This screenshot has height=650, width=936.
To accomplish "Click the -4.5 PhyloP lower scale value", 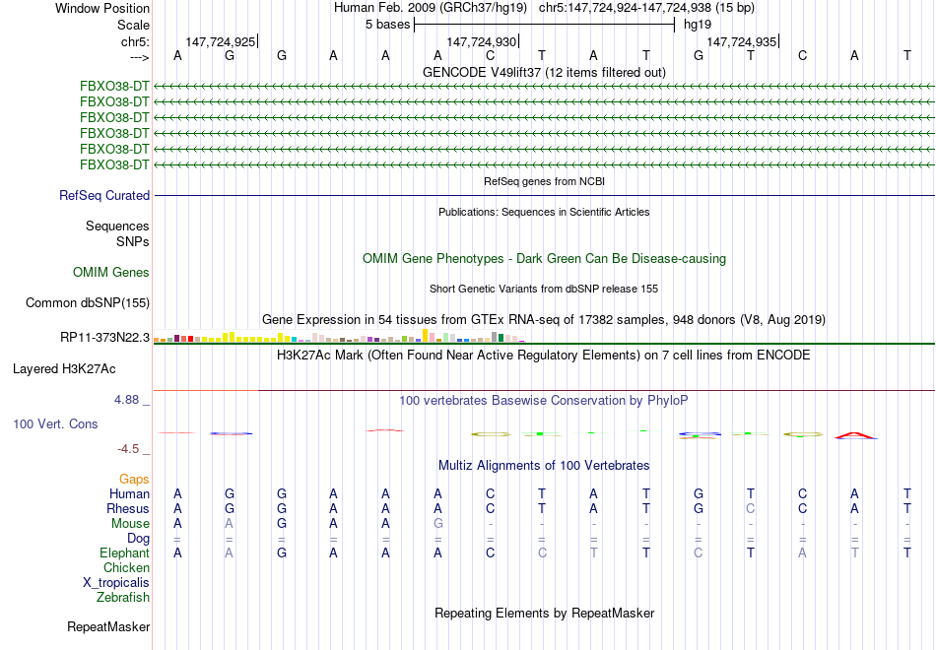I will point(128,449).
